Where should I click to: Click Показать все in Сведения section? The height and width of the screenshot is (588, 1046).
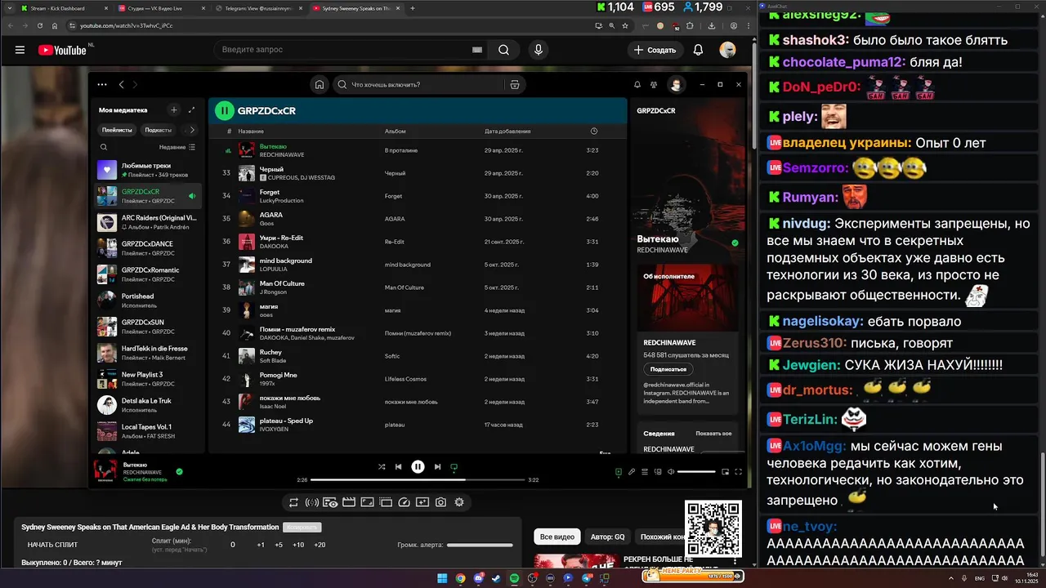(x=713, y=434)
